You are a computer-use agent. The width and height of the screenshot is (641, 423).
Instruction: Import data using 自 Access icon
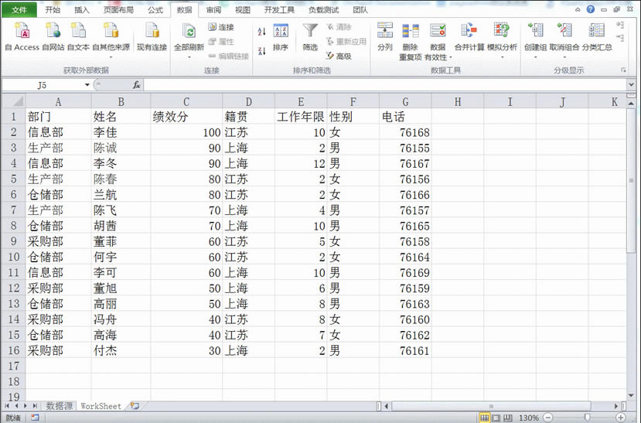click(22, 37)
